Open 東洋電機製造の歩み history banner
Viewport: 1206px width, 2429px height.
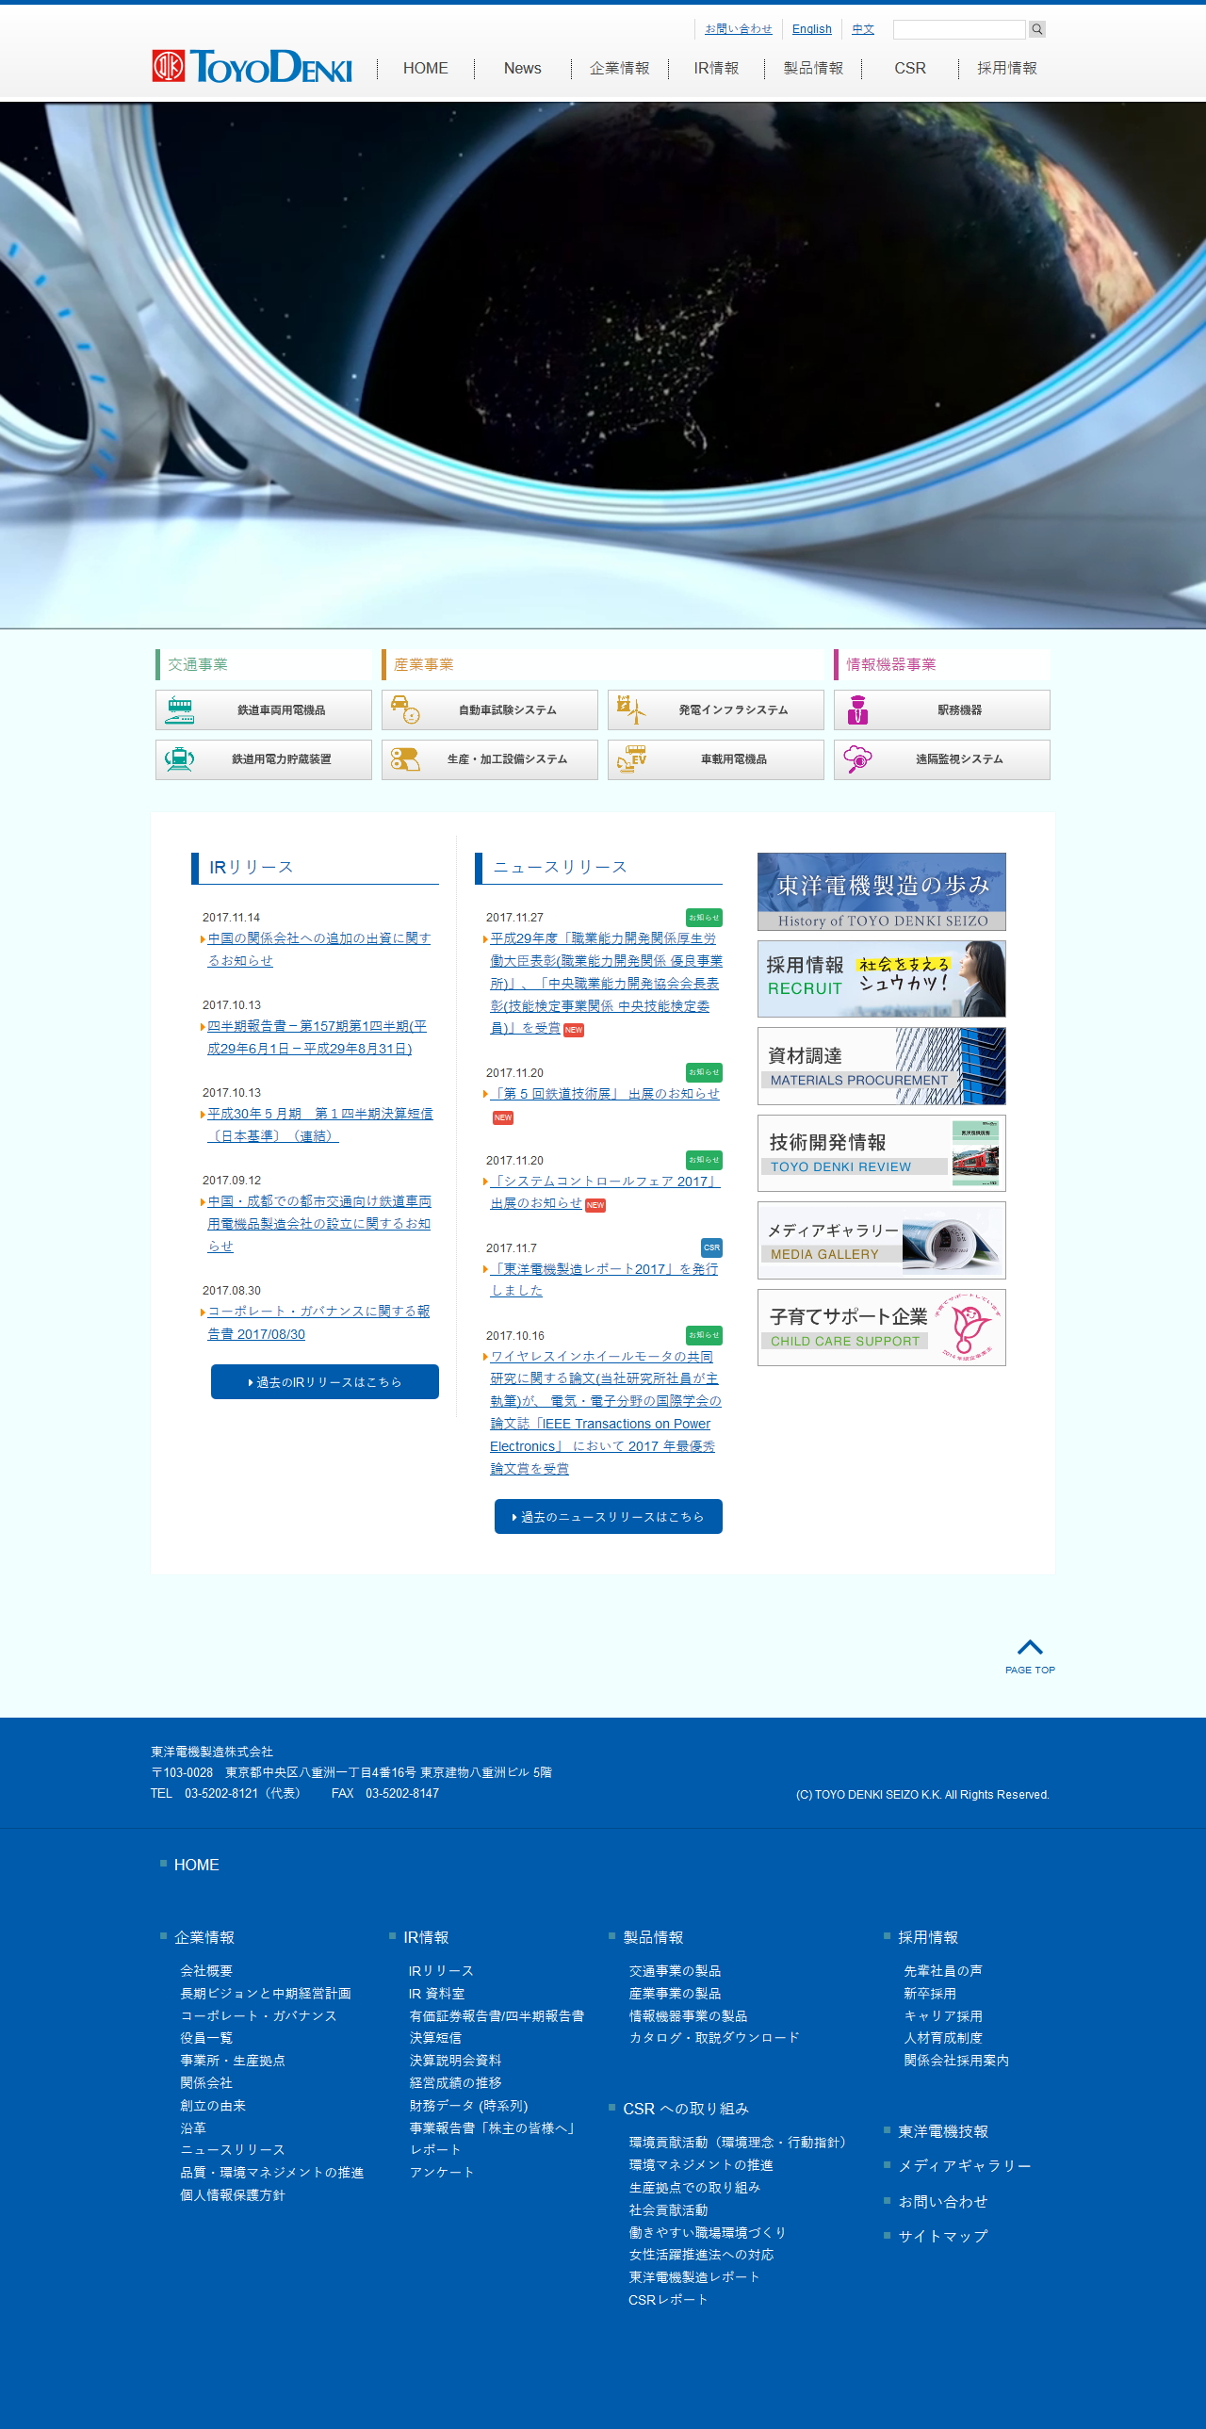(882, 892)
